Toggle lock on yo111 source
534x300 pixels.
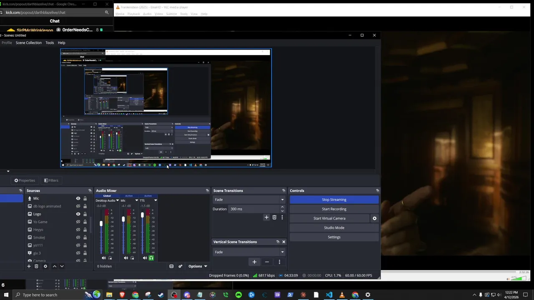click(85, 245)
